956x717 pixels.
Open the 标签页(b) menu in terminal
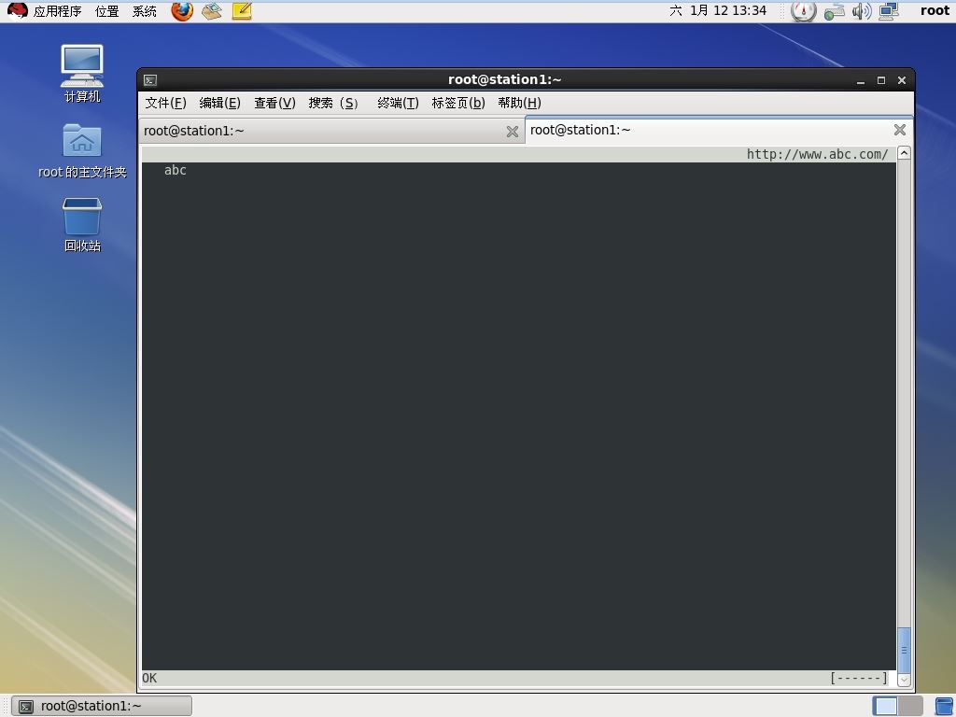[457, 103]
